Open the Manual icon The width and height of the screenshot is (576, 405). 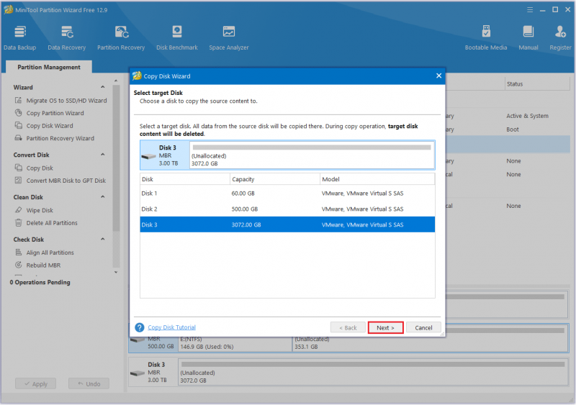(528, 38)
